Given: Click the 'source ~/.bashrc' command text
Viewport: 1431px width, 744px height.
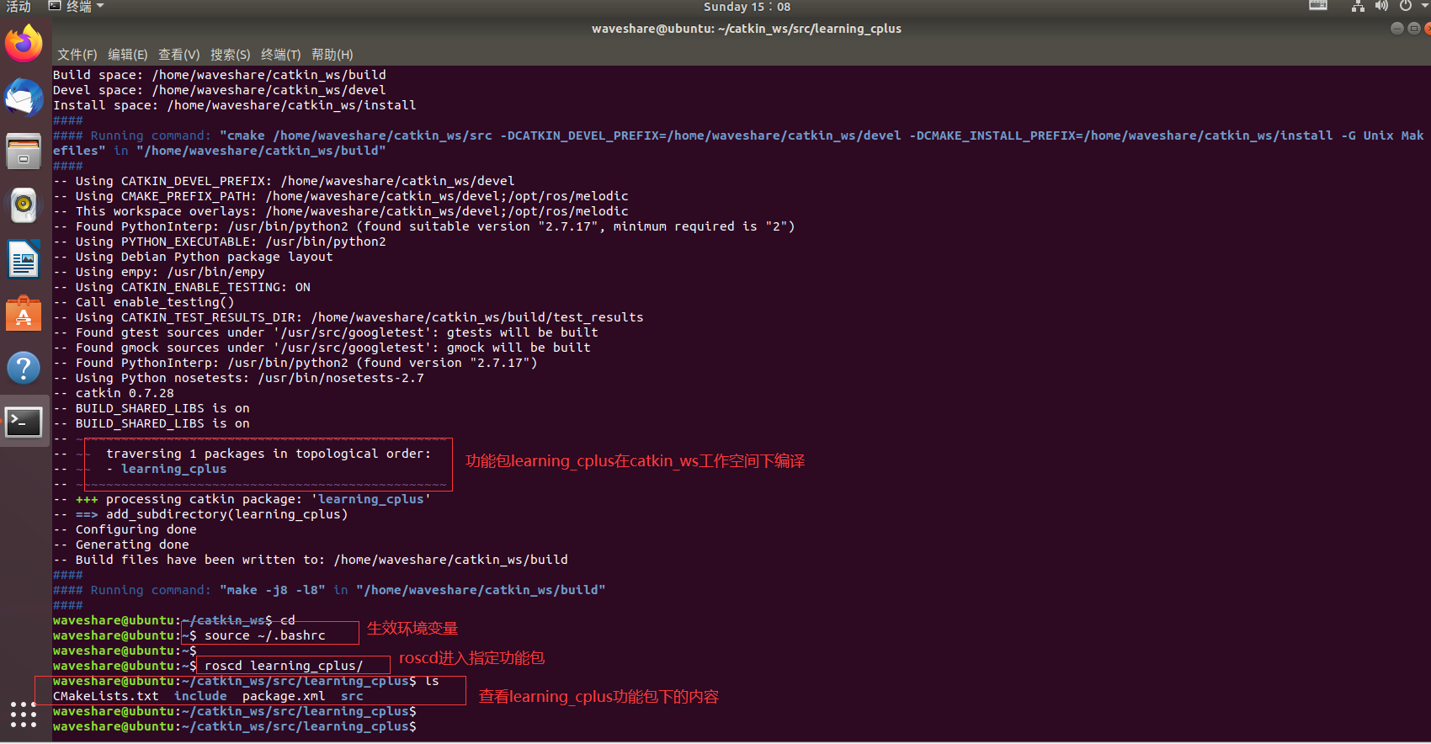Looking at the screenshot, I should 264,635.
